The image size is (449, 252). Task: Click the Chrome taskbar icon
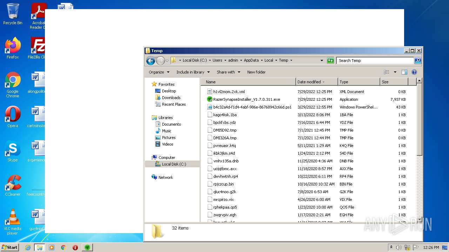point(63,247)
